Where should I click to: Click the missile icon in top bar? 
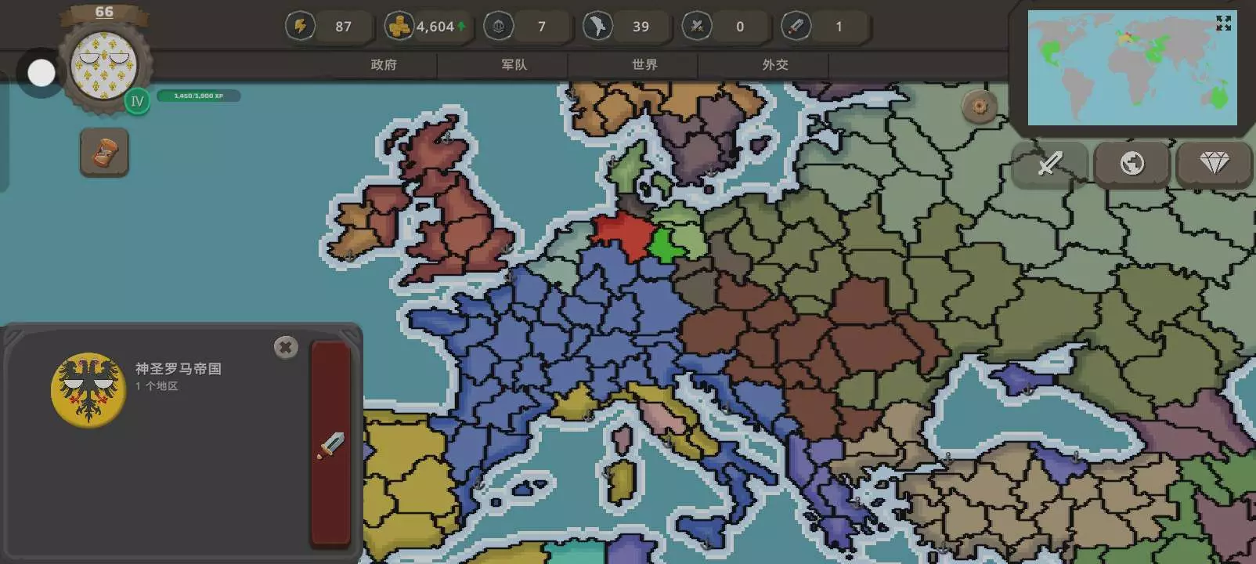[796, 27]
